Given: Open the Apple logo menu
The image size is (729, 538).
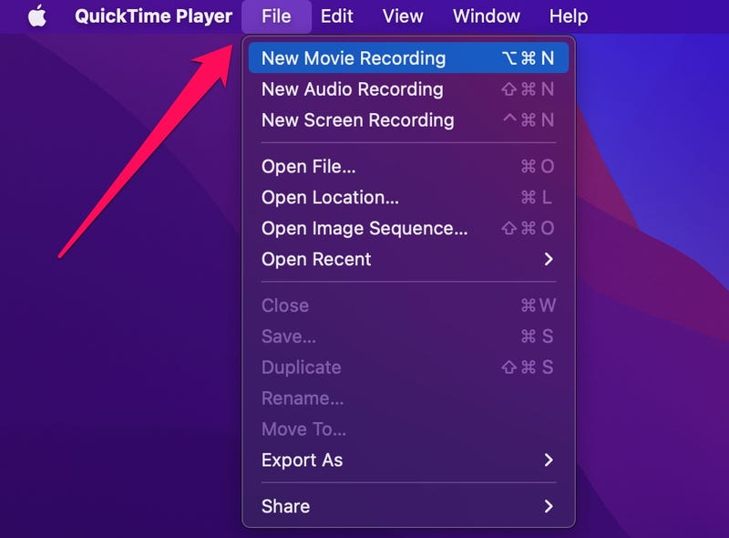Looking at the screenshot, I should 36,16.
